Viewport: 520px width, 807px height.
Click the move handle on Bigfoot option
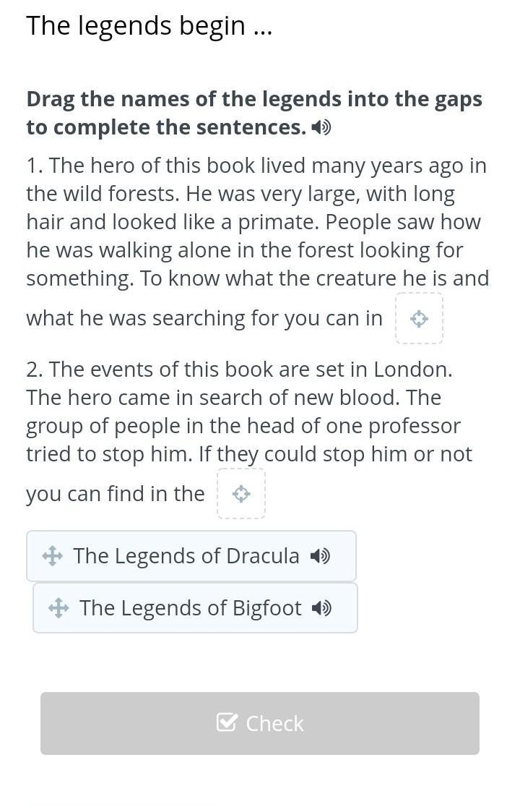tap(58, 608)
